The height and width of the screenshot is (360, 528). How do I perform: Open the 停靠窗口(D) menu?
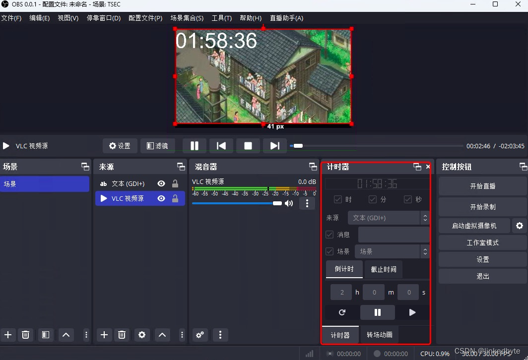(104, 18)
